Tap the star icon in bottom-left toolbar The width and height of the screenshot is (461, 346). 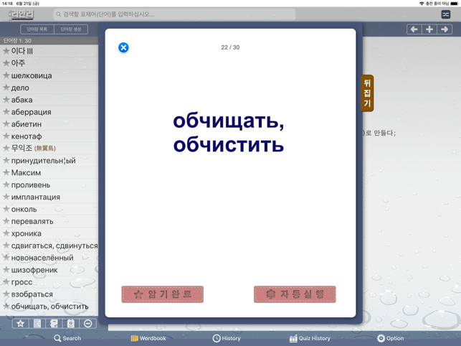(20, 324)
